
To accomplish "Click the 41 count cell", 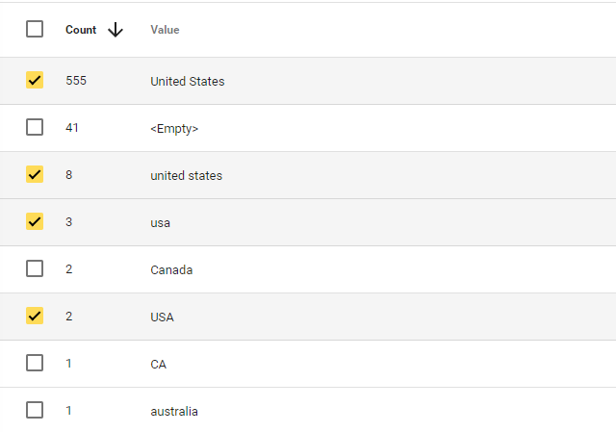I will (x=72, y=128).
